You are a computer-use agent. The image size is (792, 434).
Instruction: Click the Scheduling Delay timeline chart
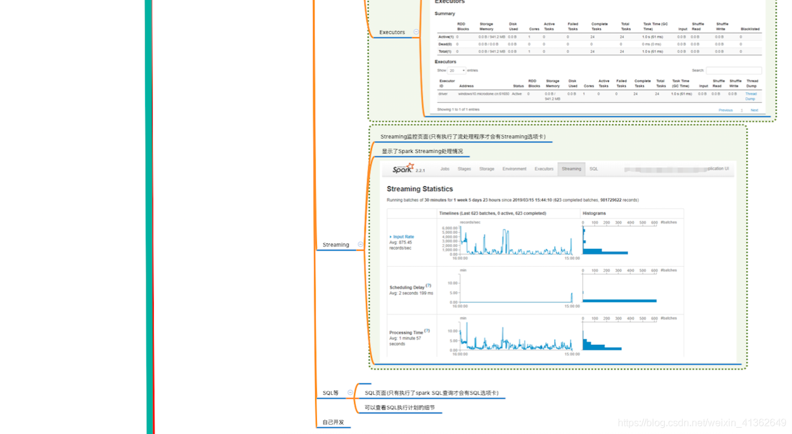[x=516, y=288]
